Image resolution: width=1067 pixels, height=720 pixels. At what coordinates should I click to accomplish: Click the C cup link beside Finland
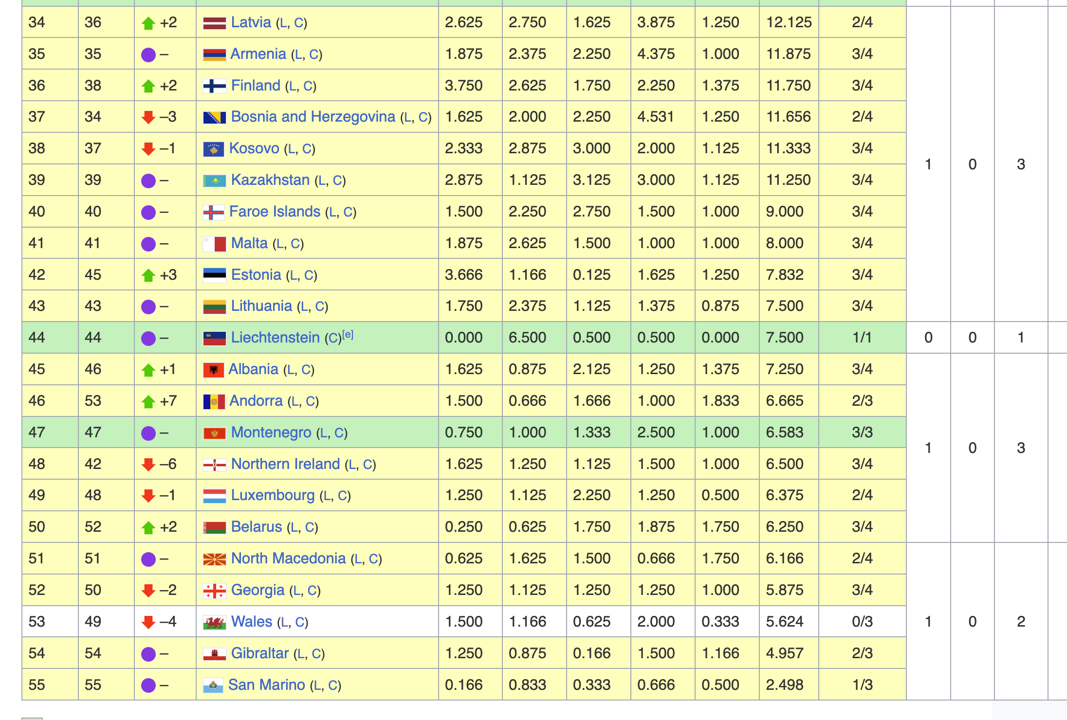click(x=308, y=86)
